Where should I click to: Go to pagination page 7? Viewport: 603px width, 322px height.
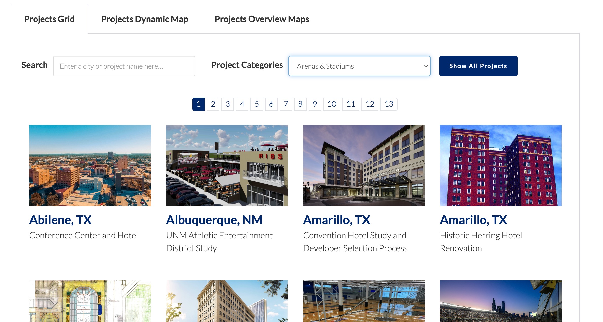point(286,104)
